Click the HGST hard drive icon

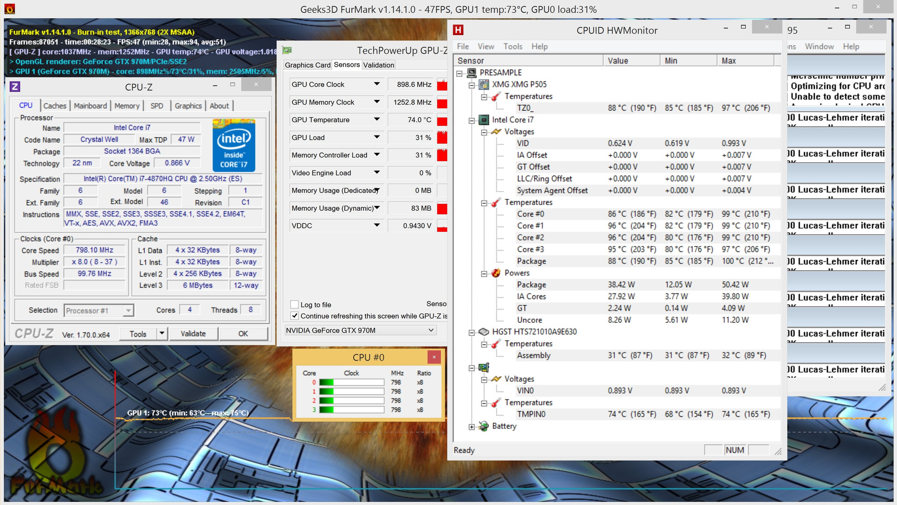tap(484, 332)
